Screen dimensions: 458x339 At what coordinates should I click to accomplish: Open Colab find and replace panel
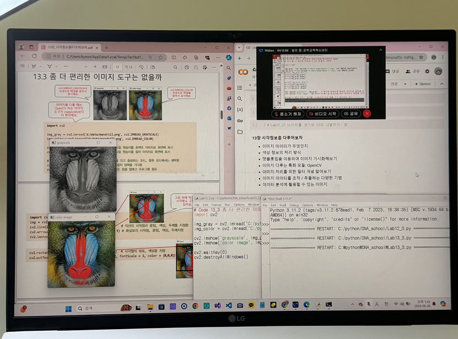point(240,99)
